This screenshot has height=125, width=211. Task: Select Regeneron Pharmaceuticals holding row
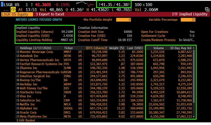point(104,72)
